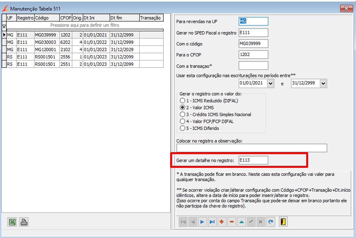Click CFOP cell 2102

pyautogui.click(x=66, y=49)
